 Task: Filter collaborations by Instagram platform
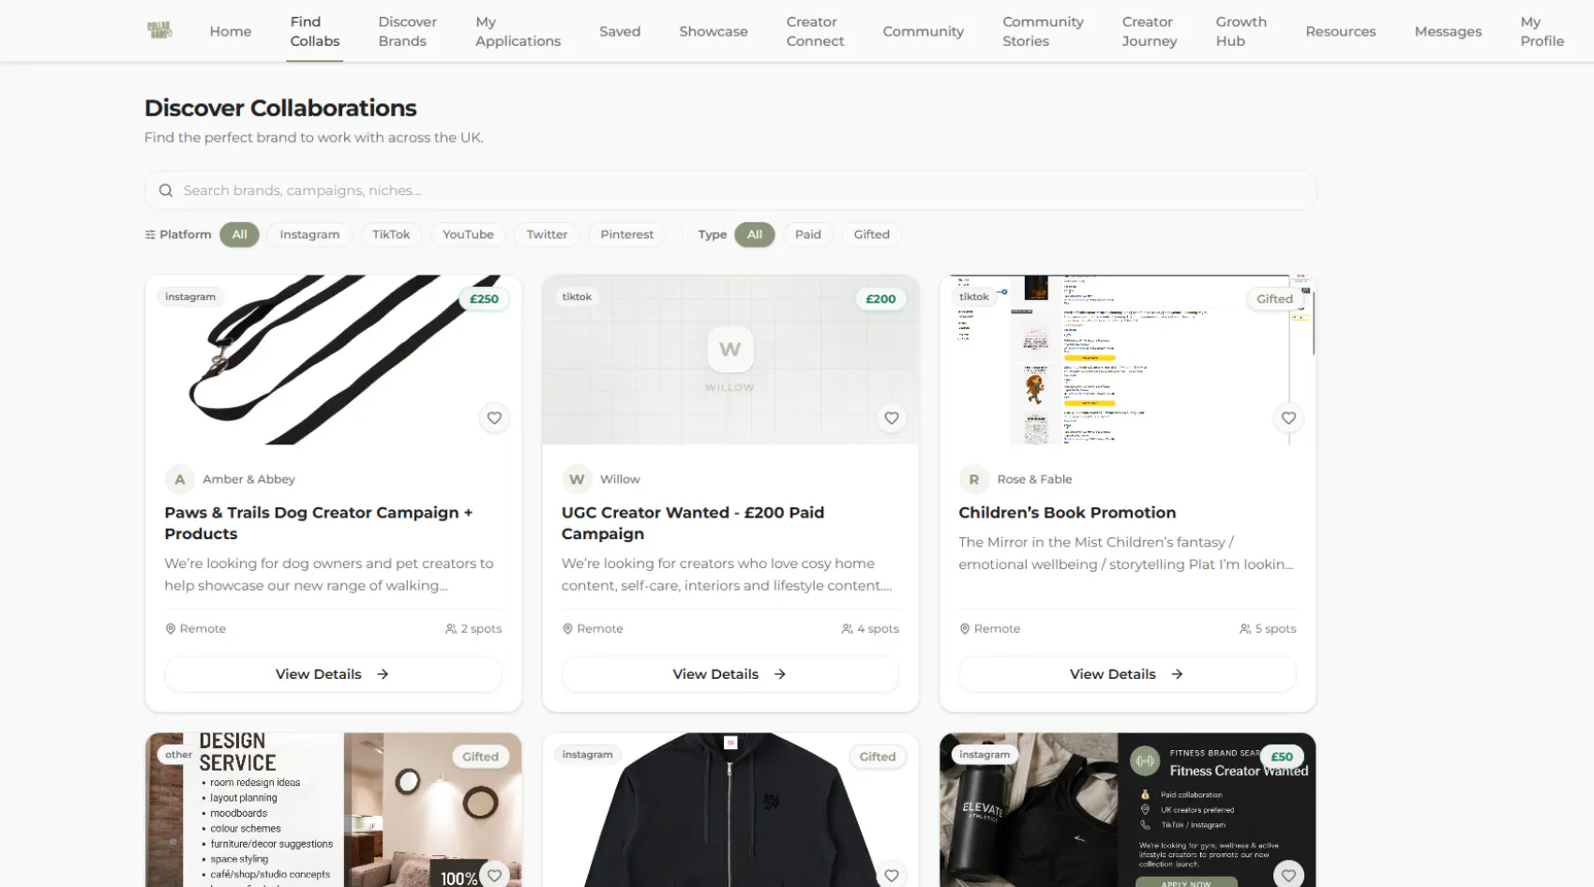click(x=309, y=234)
